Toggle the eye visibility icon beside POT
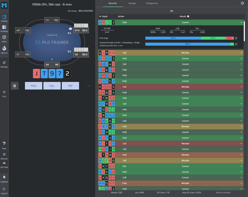The width and height of the screenshot is (248, 197). point(89,86)
